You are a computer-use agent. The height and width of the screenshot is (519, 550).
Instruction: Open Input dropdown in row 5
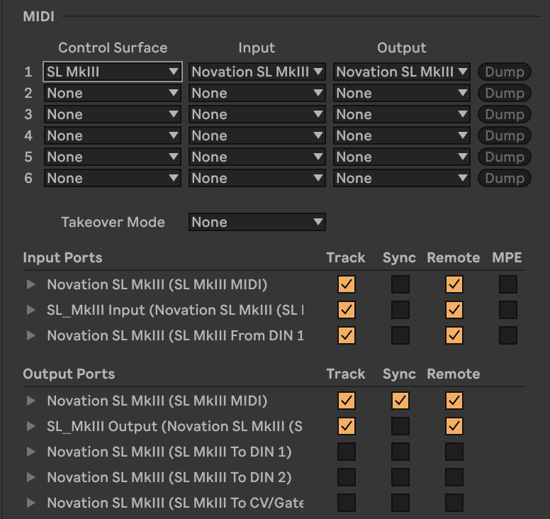point(257,157)
